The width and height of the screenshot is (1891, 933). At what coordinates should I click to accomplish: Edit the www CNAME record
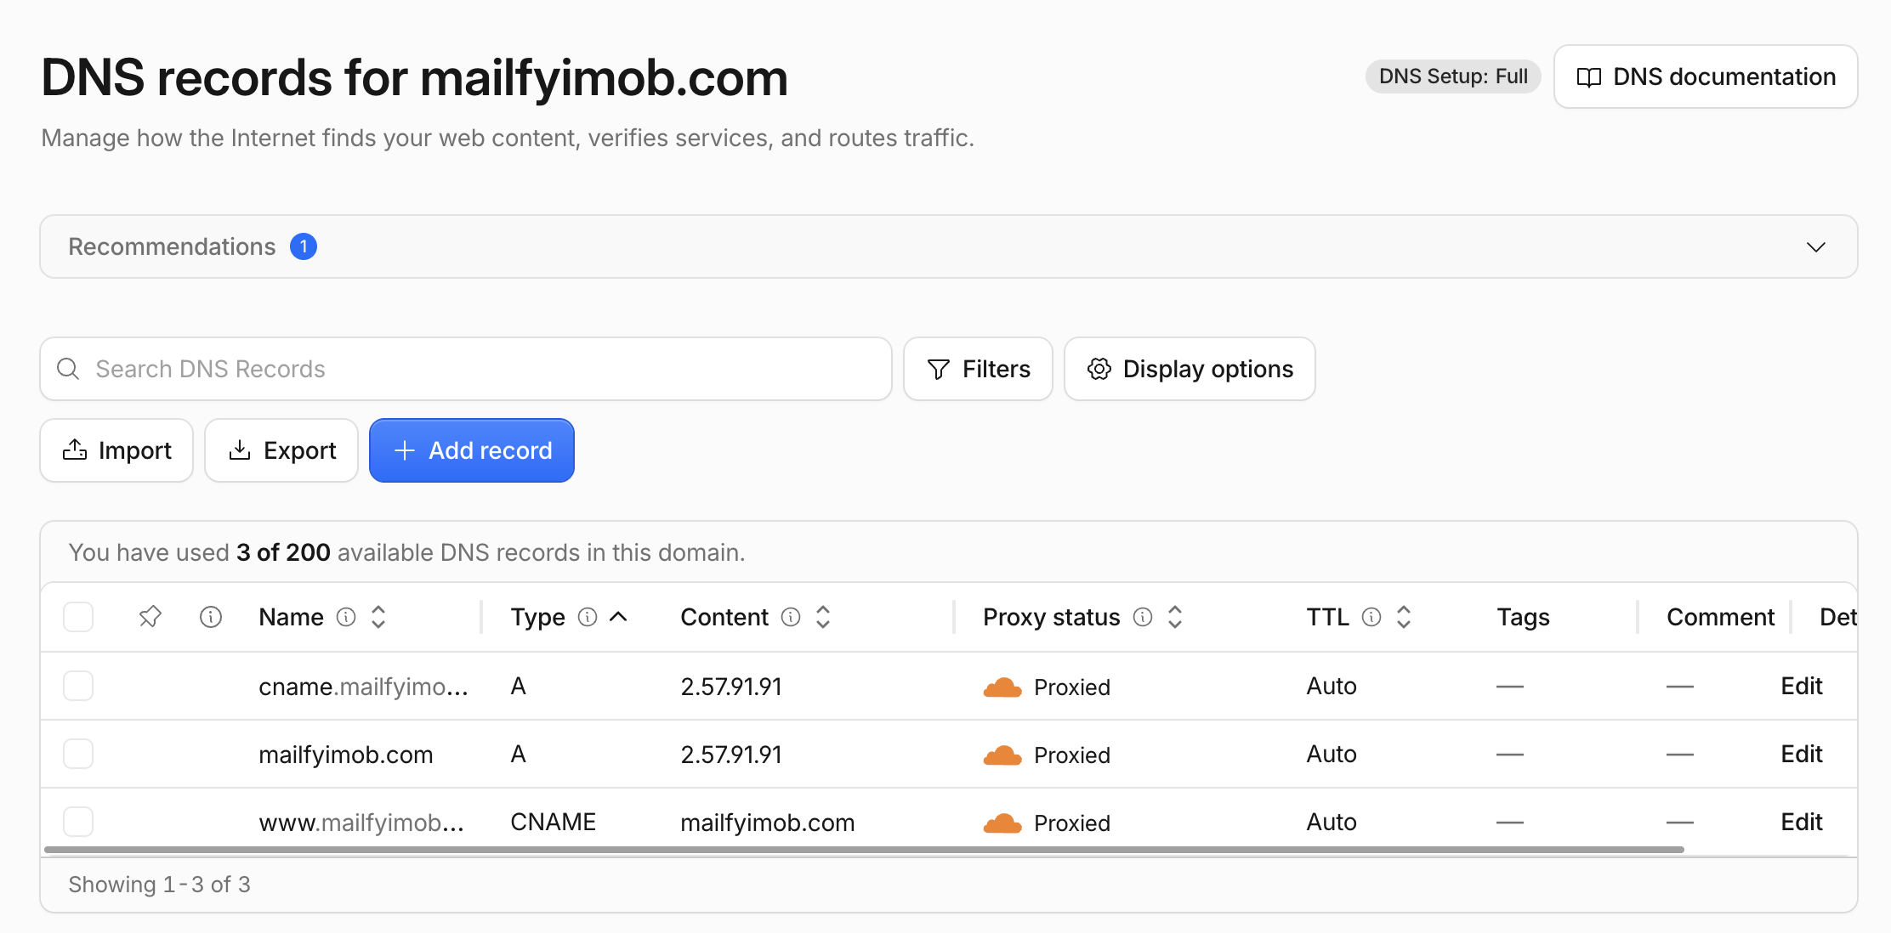click(1802, 822)
